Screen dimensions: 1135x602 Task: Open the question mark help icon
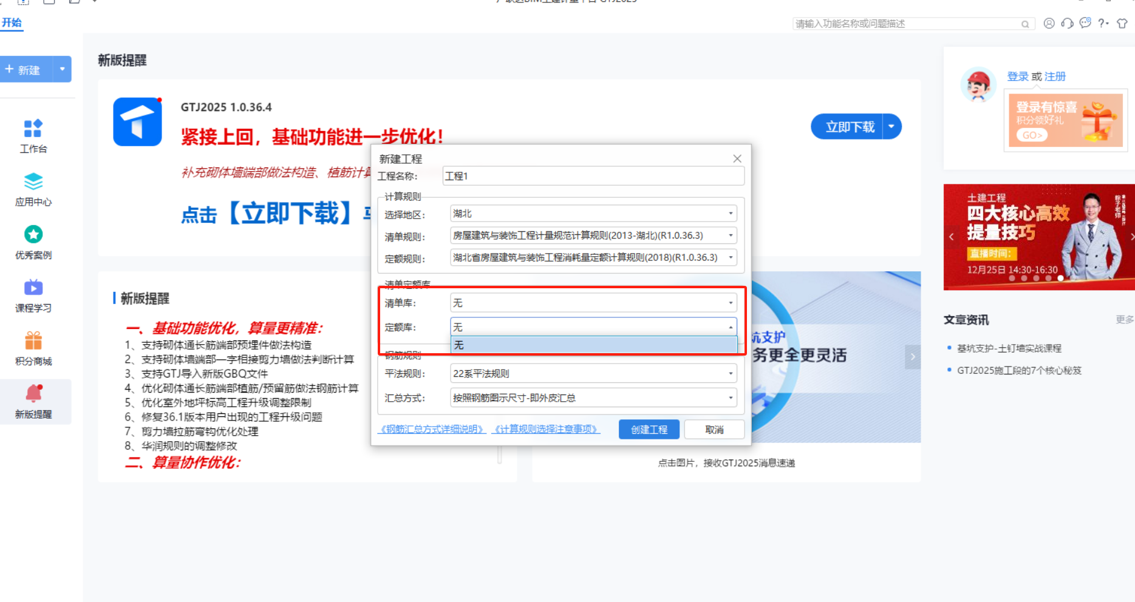1103,24
